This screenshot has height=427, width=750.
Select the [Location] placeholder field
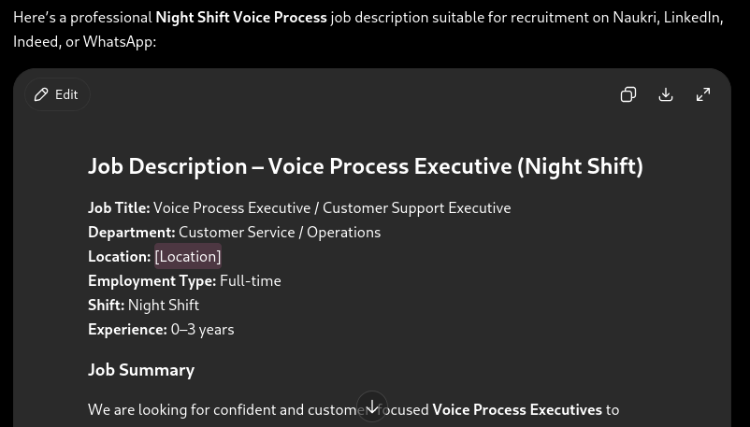(x=188, y=256)
